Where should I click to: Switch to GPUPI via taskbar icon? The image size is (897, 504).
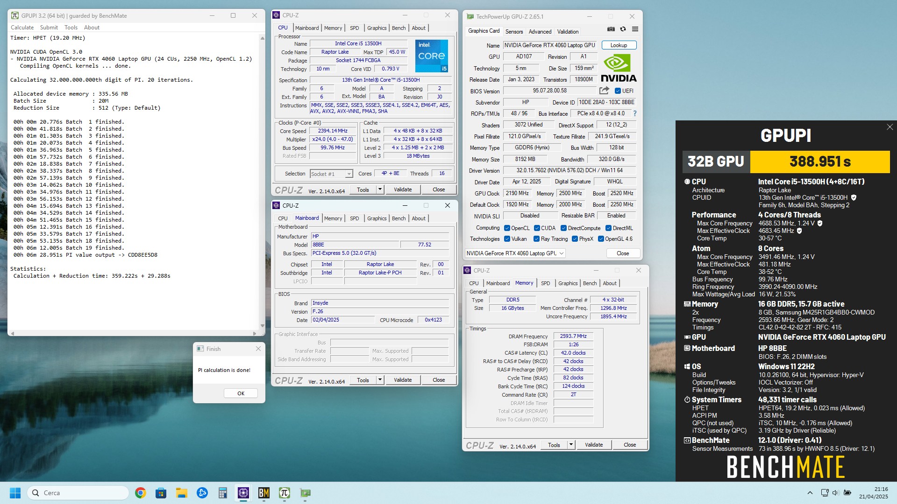click(x=284, y=493)
